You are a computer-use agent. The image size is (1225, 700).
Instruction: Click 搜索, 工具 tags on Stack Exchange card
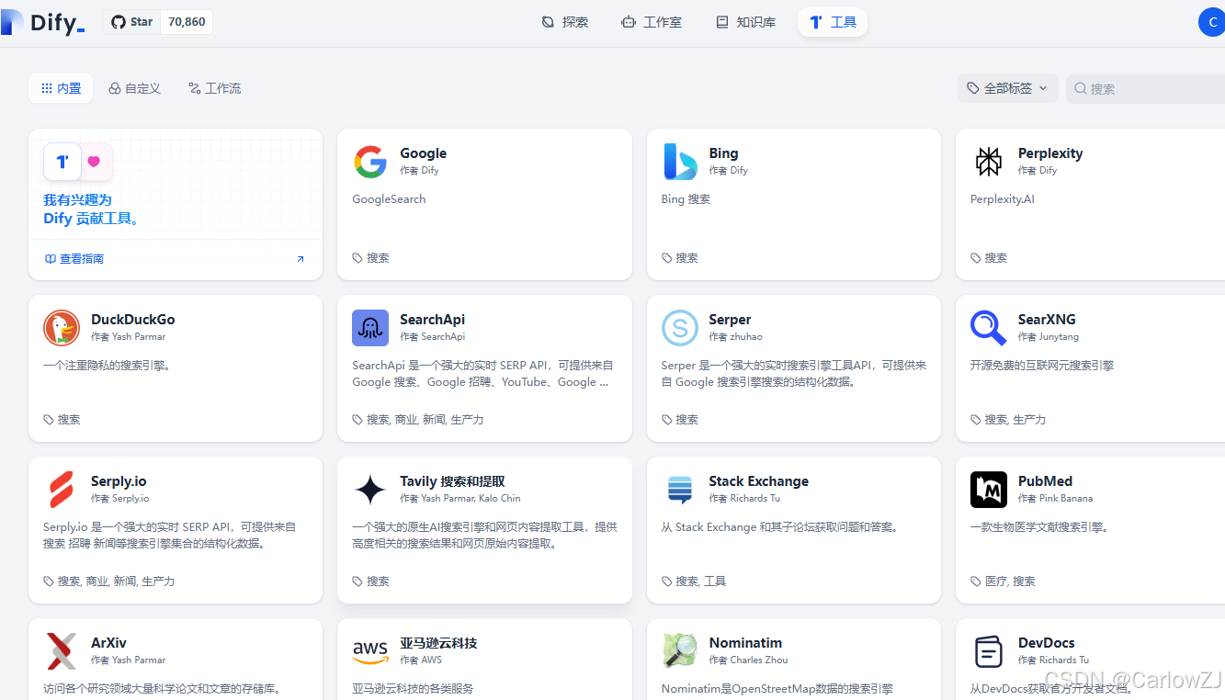click(x=700, y=581)
